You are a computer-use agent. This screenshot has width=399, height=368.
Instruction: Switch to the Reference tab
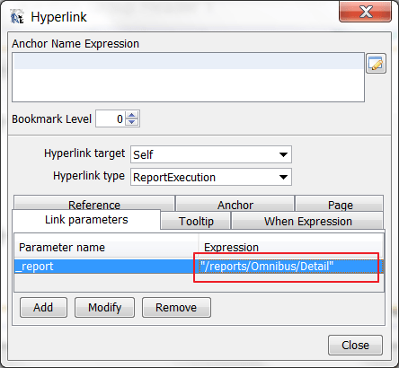click(94, 203)
